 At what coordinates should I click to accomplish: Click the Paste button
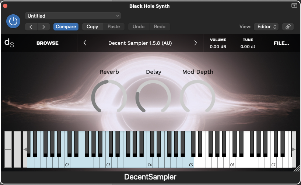[x=113, y=27]
